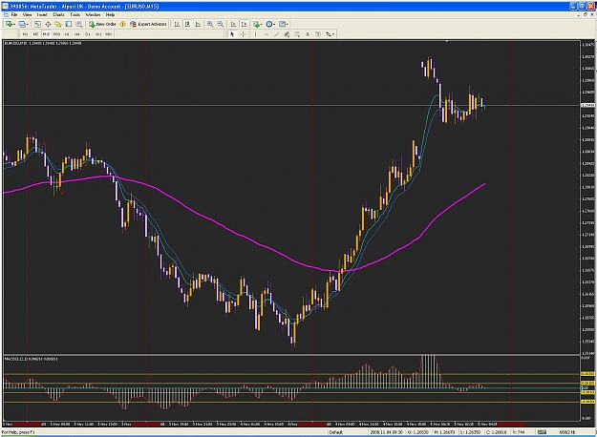The width and height of the screenshot is (597, 437).
Task: Select the text label tool
Action: (318, 34)
